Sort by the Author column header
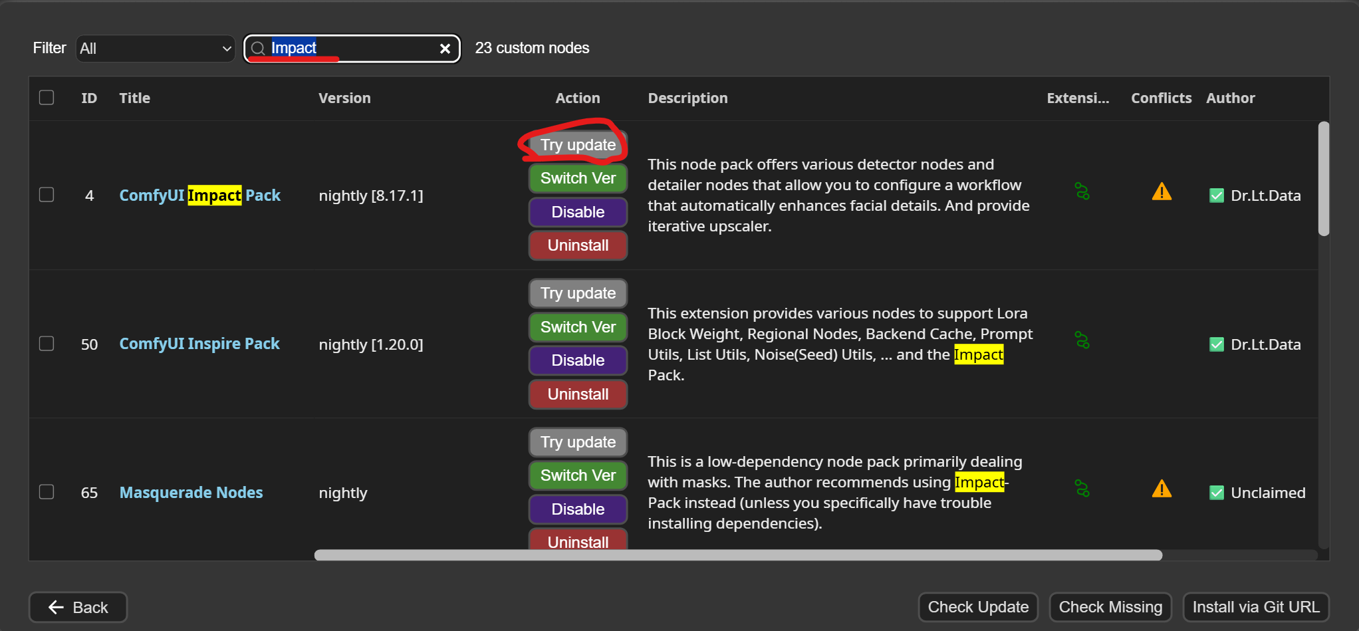Image resolution: width=1359 pixels, height=631 pixels. coord(1231,98)
